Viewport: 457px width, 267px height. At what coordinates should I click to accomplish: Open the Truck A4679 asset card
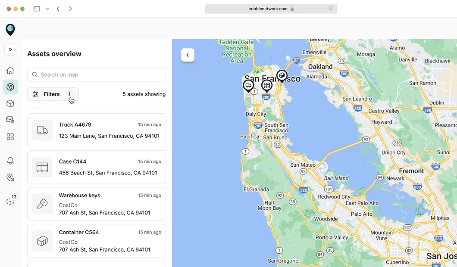coord(96,130)
